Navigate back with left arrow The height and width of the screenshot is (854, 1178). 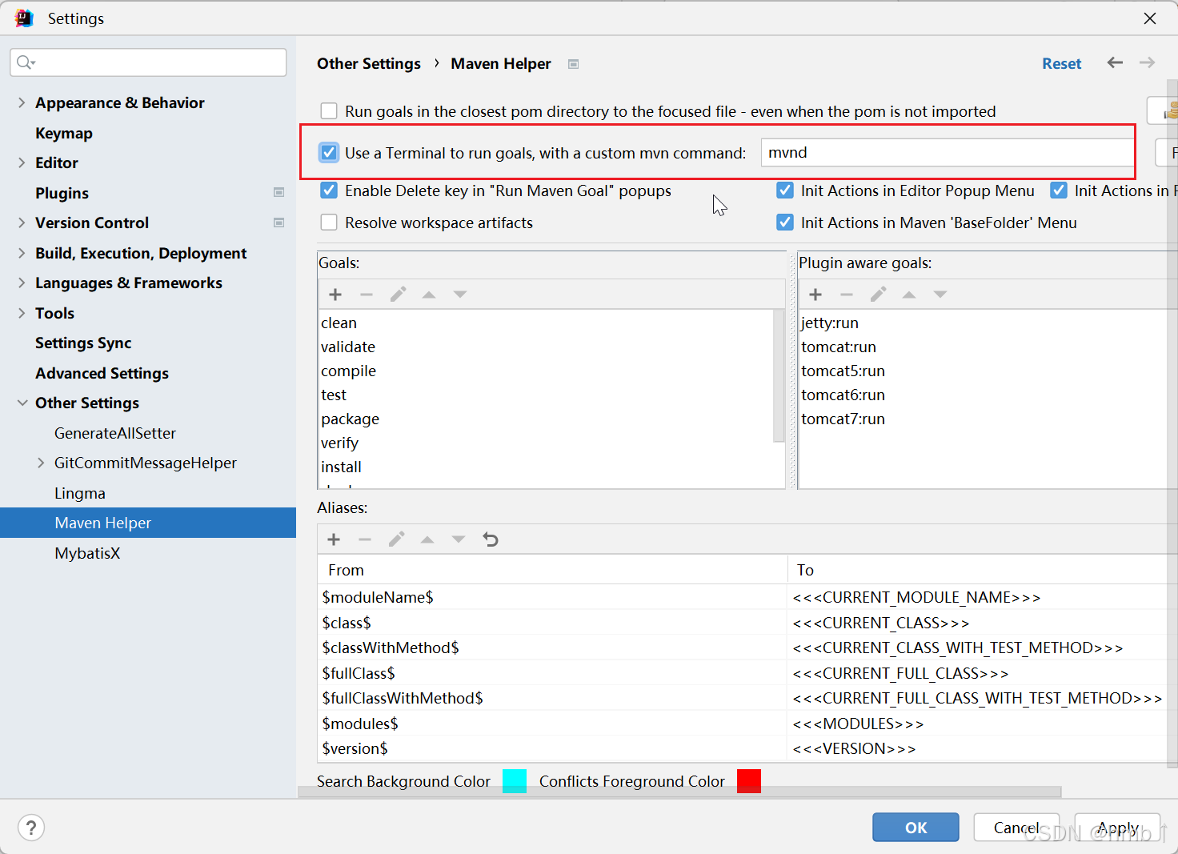1115,62
